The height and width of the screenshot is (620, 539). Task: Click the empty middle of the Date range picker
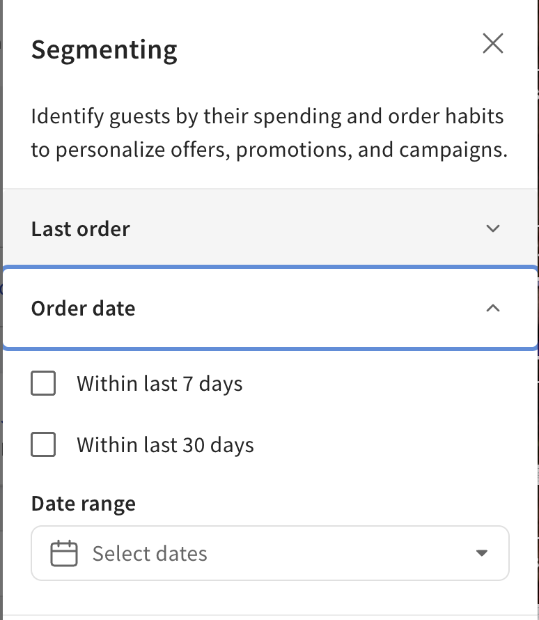tap(334, 554)
